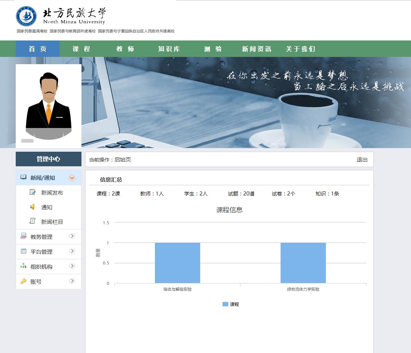Open the 关于我们 page link
411x353 pixels.
click(x=300, y=49)
